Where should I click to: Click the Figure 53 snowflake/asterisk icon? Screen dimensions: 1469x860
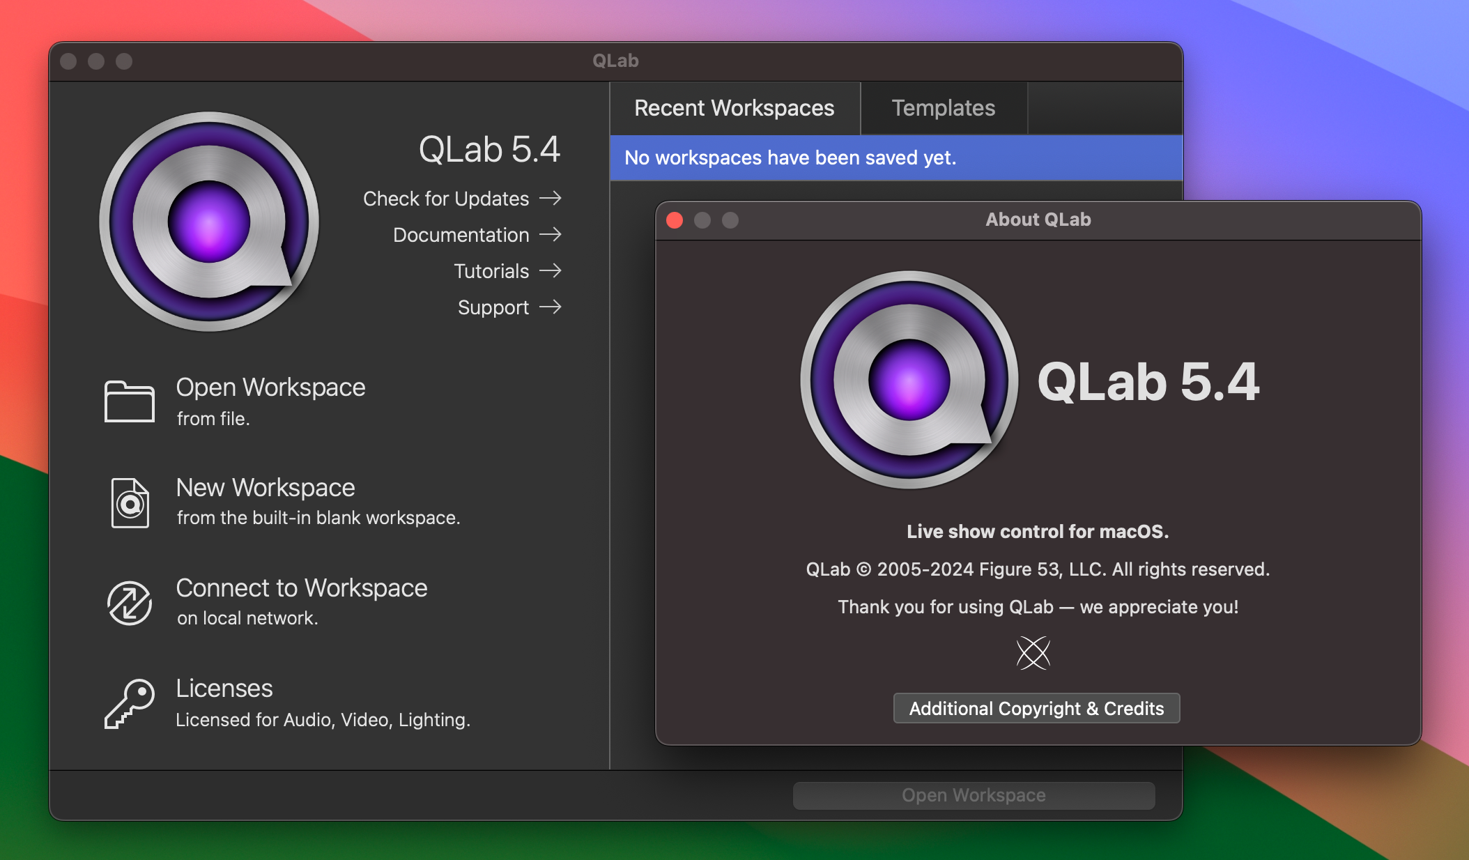pyautogui.click(x=1033, y=653)
